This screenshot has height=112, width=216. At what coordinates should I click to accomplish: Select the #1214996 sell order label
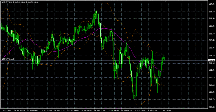click(x=8, y=59)
